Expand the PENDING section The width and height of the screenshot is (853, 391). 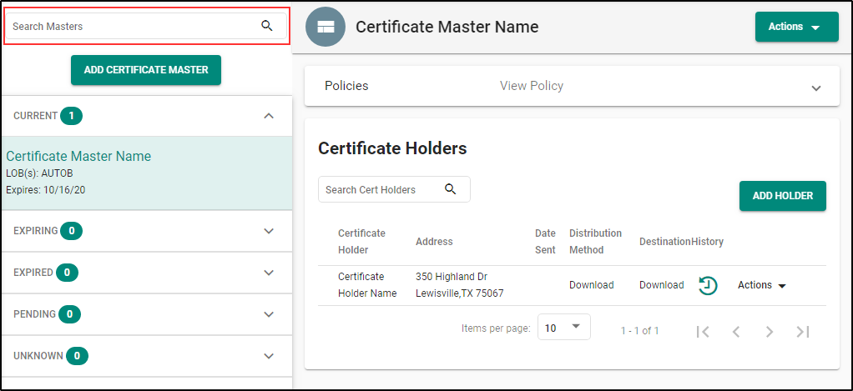[268, 314]
